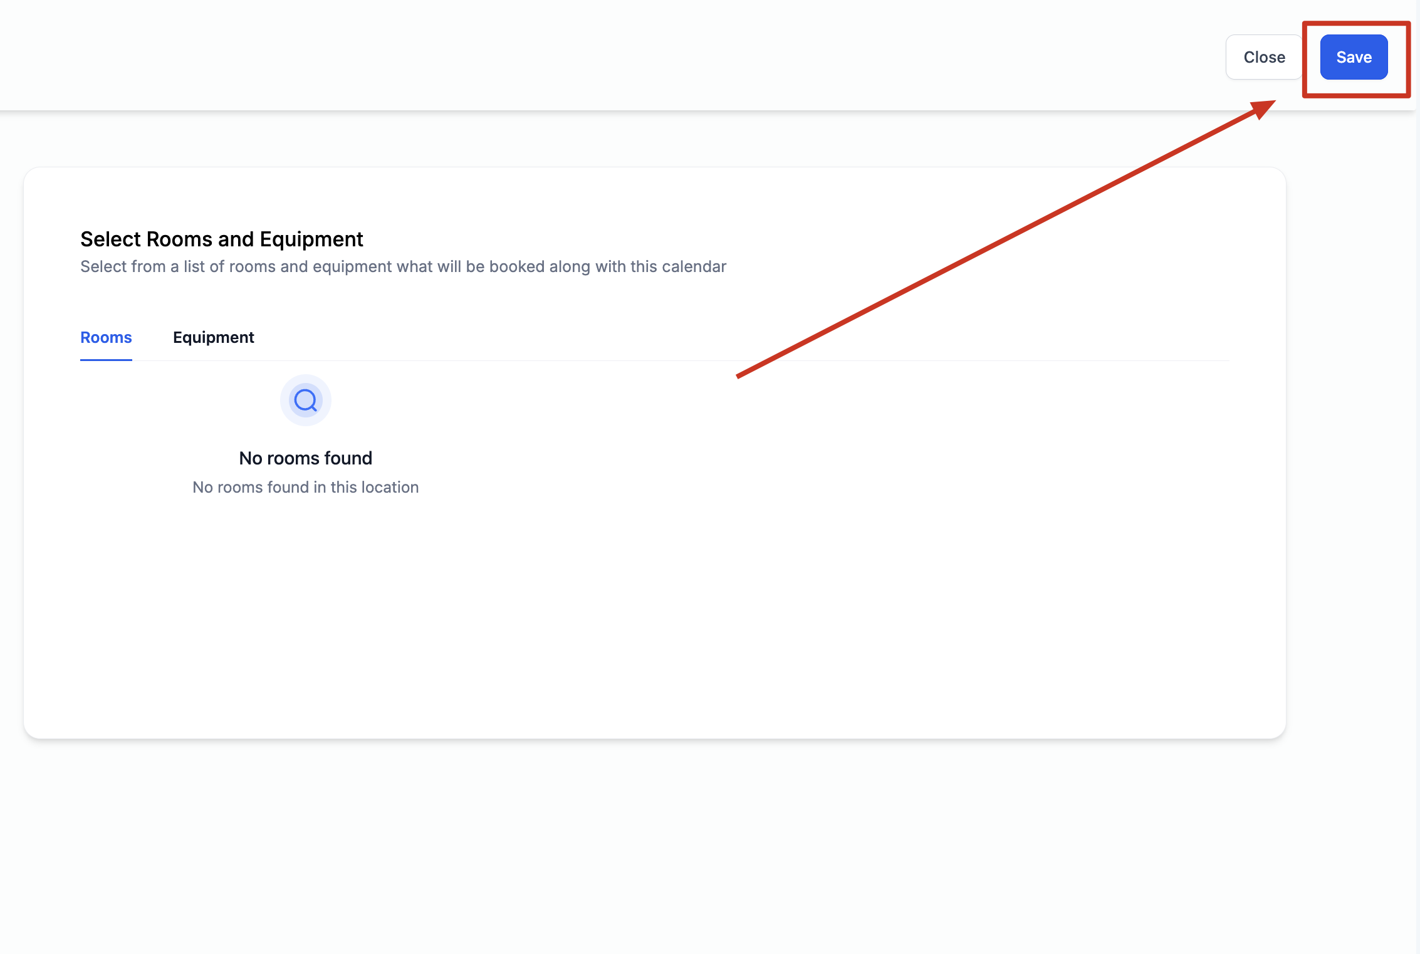This screenshot has height=954, width=1420.
Task: Click empty space inside the white card
Action: (815, 595)
